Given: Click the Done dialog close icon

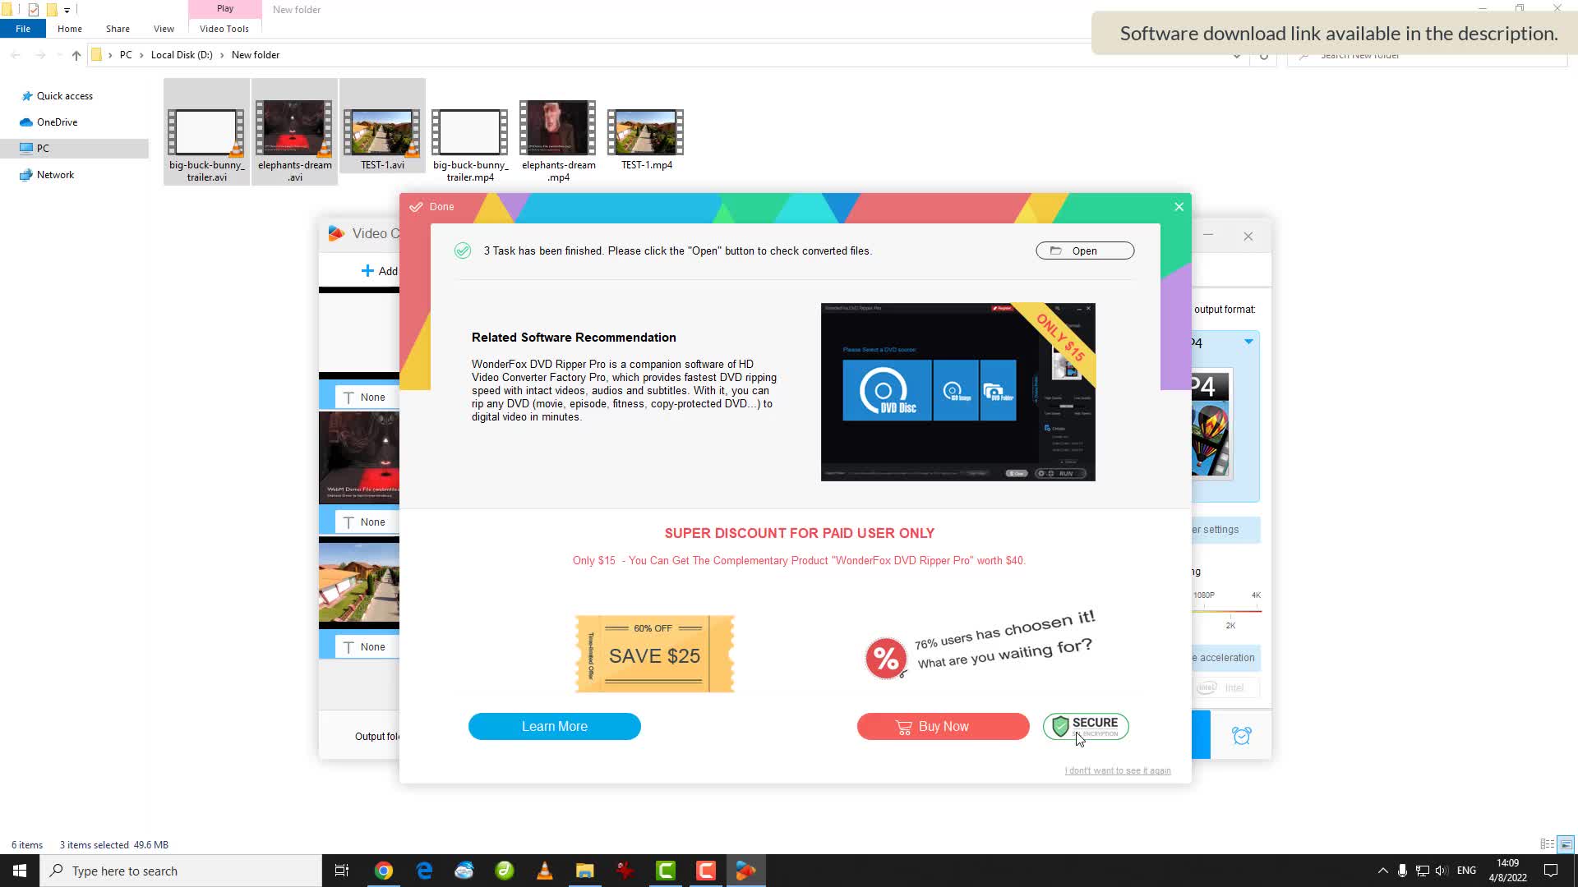Looking at the screenshot, I should pyautogui.click(x=1178, y=206).
